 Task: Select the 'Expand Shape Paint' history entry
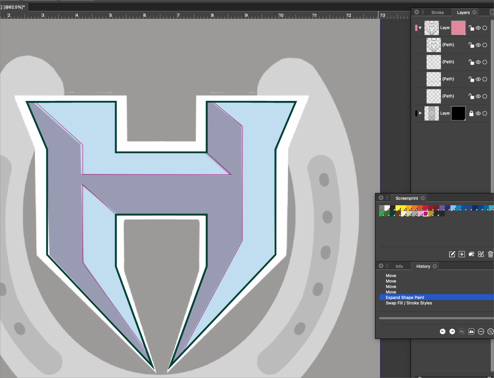405,298
